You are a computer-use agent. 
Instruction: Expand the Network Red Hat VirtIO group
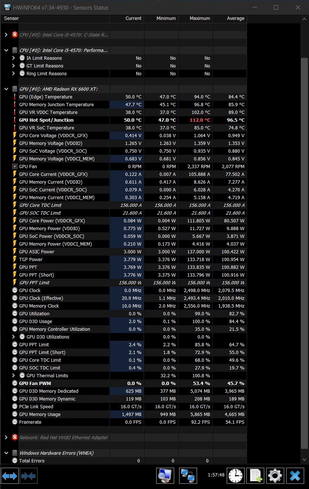click(6, 437)
